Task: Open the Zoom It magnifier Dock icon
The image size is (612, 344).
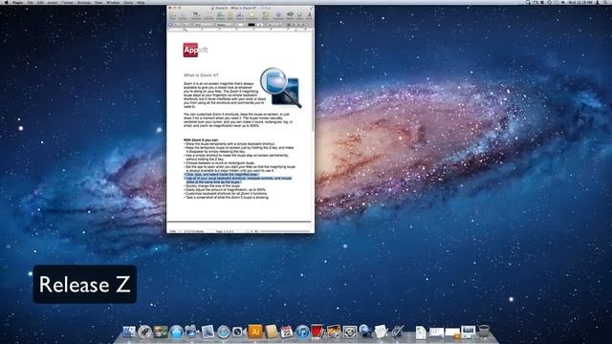Action: (x=365, y=332)
